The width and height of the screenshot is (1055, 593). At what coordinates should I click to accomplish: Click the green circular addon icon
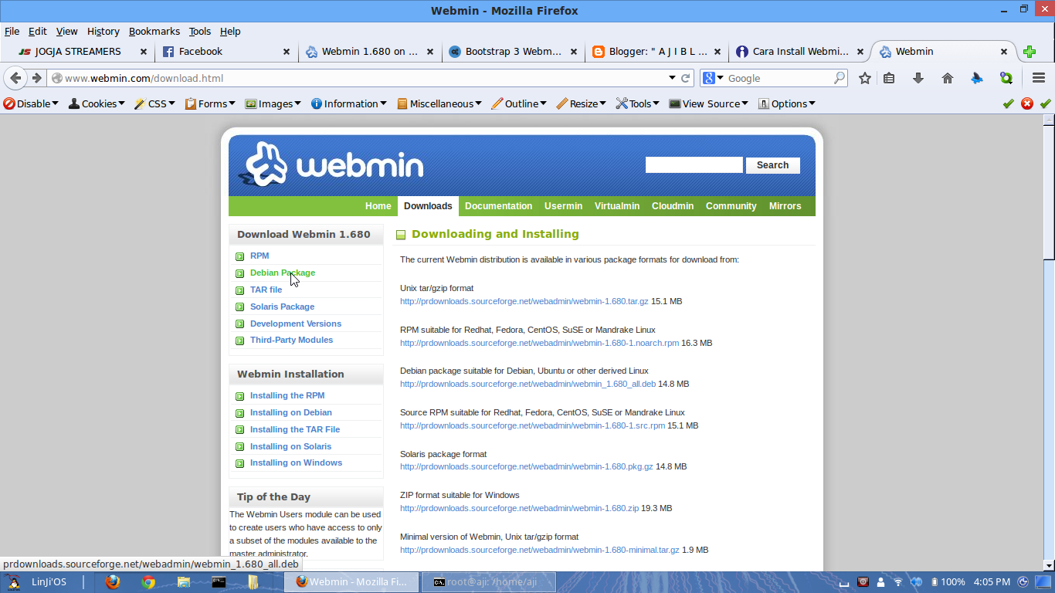[x=1006, y=78]
